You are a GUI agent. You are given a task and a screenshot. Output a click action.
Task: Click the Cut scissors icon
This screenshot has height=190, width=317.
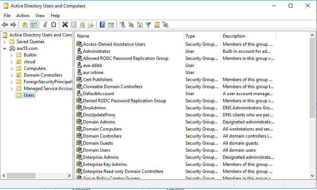(45, 25)
